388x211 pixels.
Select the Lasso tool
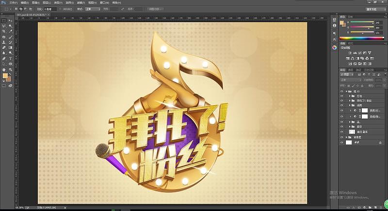coord(4,26)
